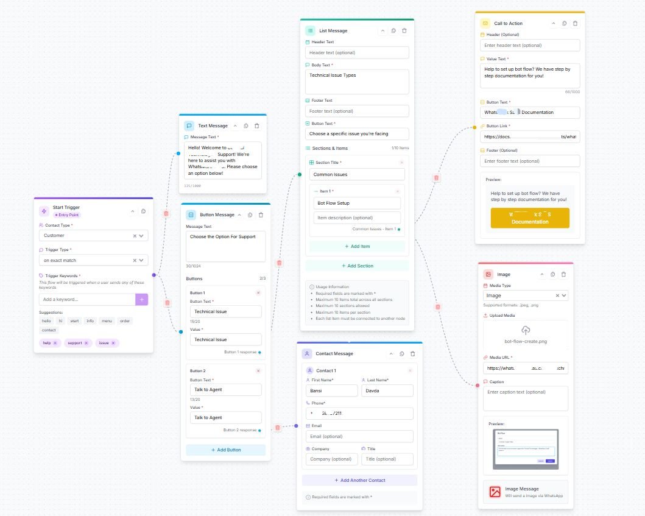Duplicate the Button Message node
Viewport: 645px width, 516px height.
coord(250,214)
